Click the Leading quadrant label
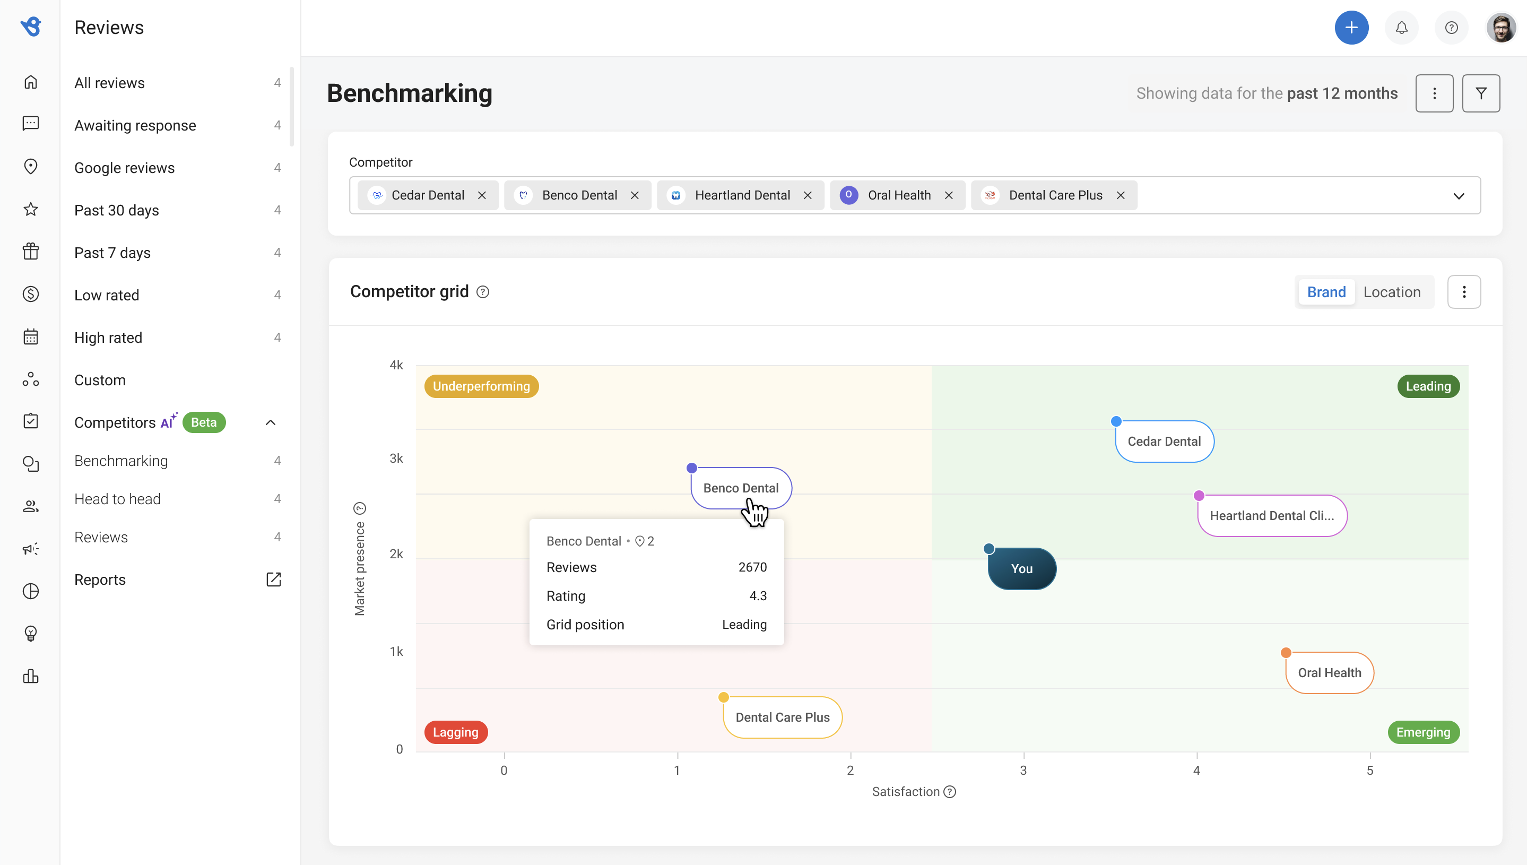The width and height of the screenshot is (1527, 865). pyautogui.click(x=1428, y=386)
